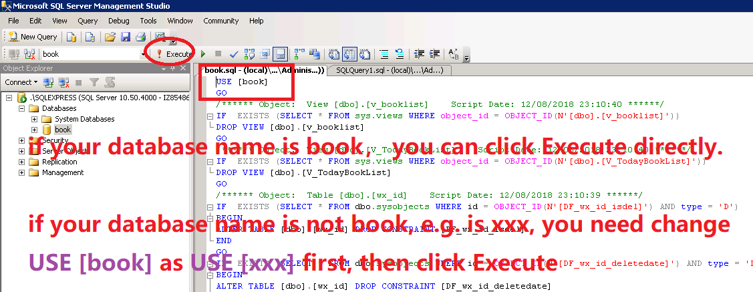The width and height of the screenshot is (753, 292).
Task: Open Query menu
Action: click(x=88, y=21)
